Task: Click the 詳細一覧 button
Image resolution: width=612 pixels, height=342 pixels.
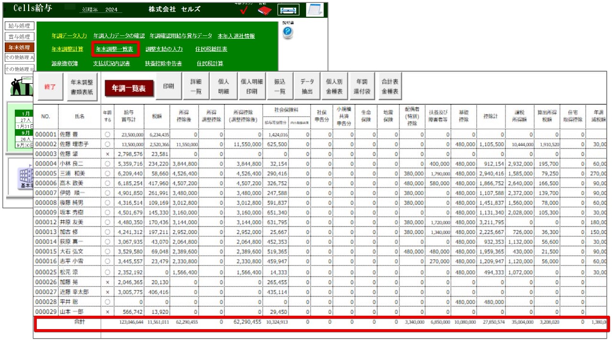Action: [196, 87]
